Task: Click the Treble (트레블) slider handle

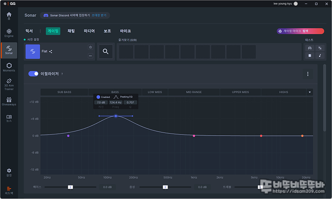Action: pyautogui.click(x=260, y=187)
